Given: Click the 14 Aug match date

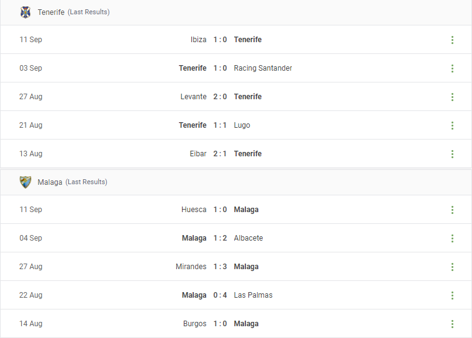Looking at the screenshot, I should coord(30,324).
